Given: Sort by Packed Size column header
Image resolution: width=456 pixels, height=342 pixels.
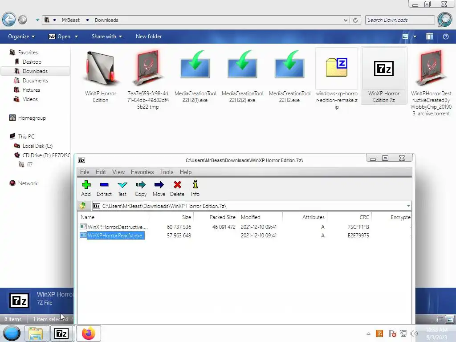Looking at the screenshot, I should click(x=216, y=217).
